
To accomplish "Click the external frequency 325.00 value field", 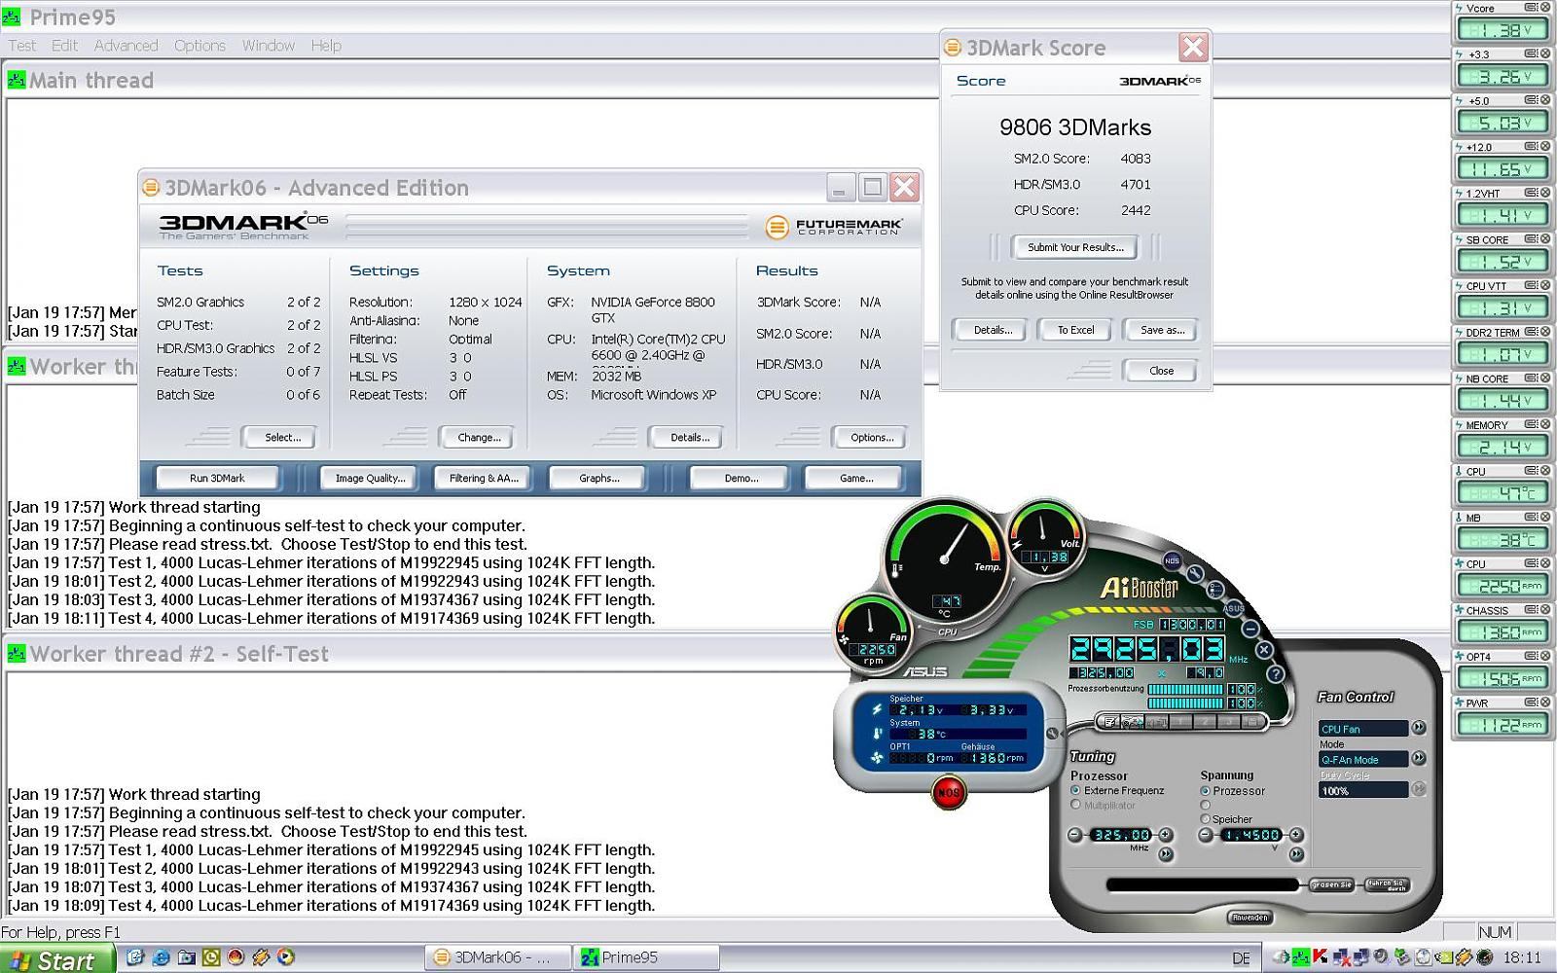I will click(x=1121, y=835).
